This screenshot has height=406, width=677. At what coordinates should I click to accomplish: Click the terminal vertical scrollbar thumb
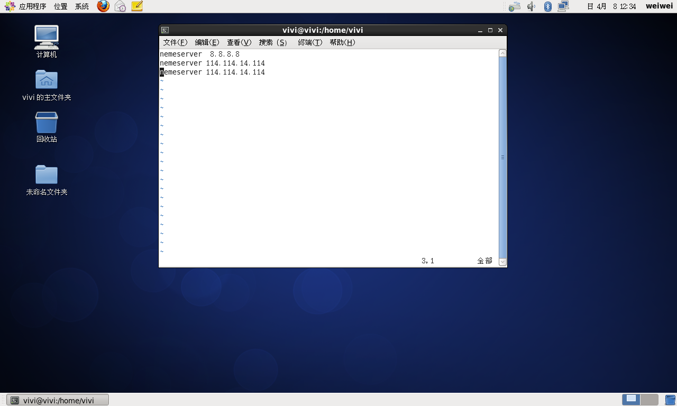[x=502, y=157]
